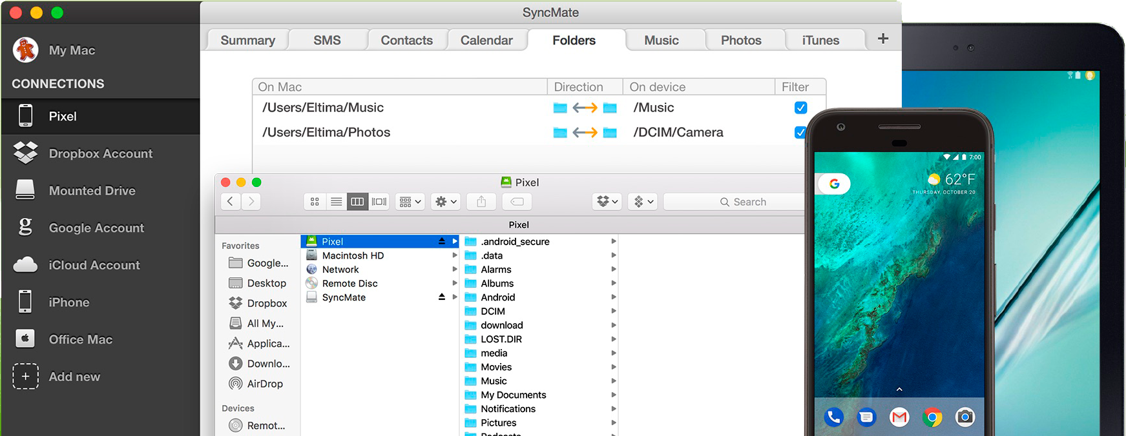Open Chrome app on Pixel screen
Image resolution: width=1126 pixels, height=436 pixels.
[x=932, y=417]
